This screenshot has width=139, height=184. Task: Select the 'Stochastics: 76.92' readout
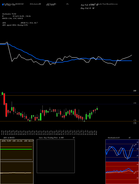click(9, 14)
